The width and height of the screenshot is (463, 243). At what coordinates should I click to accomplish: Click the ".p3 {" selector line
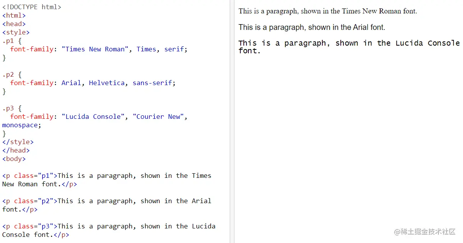click(12, 108)
